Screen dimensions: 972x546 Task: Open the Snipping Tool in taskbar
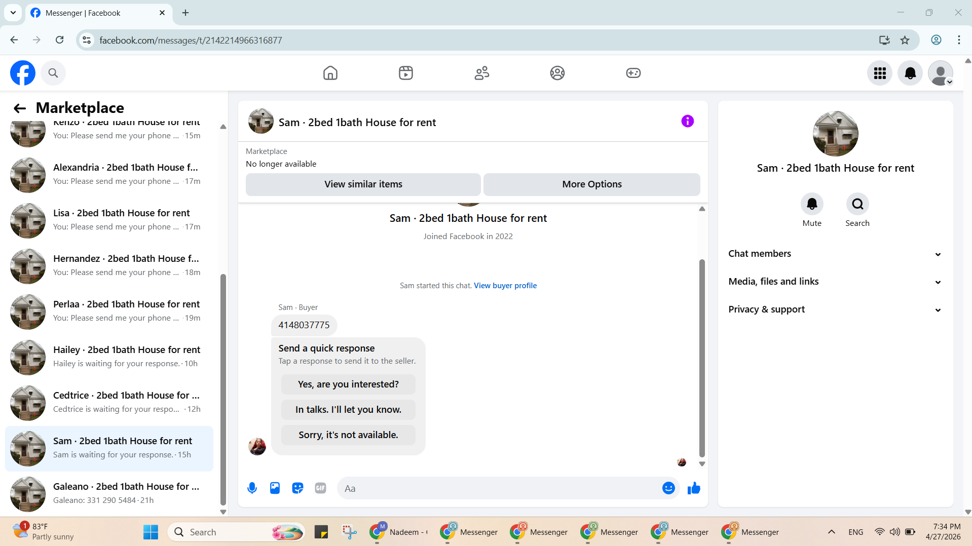349,532
